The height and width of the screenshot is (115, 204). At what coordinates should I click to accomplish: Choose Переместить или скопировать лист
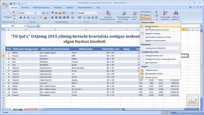point(160,59)
